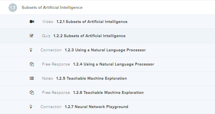Open video 1.2.1 Subsets of Artificial Intelligence
The height and width of the screenshot is (114, 215).
tap(92, 22)
